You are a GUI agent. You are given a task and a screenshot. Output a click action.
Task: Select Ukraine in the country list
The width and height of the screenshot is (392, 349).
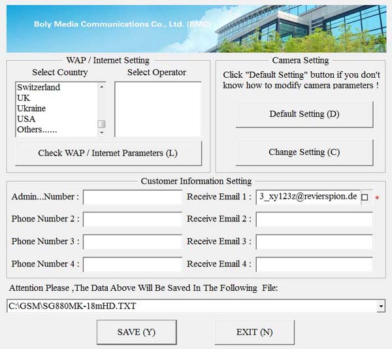(31, 108)
